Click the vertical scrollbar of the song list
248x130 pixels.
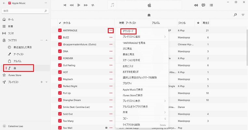[247, 47]
